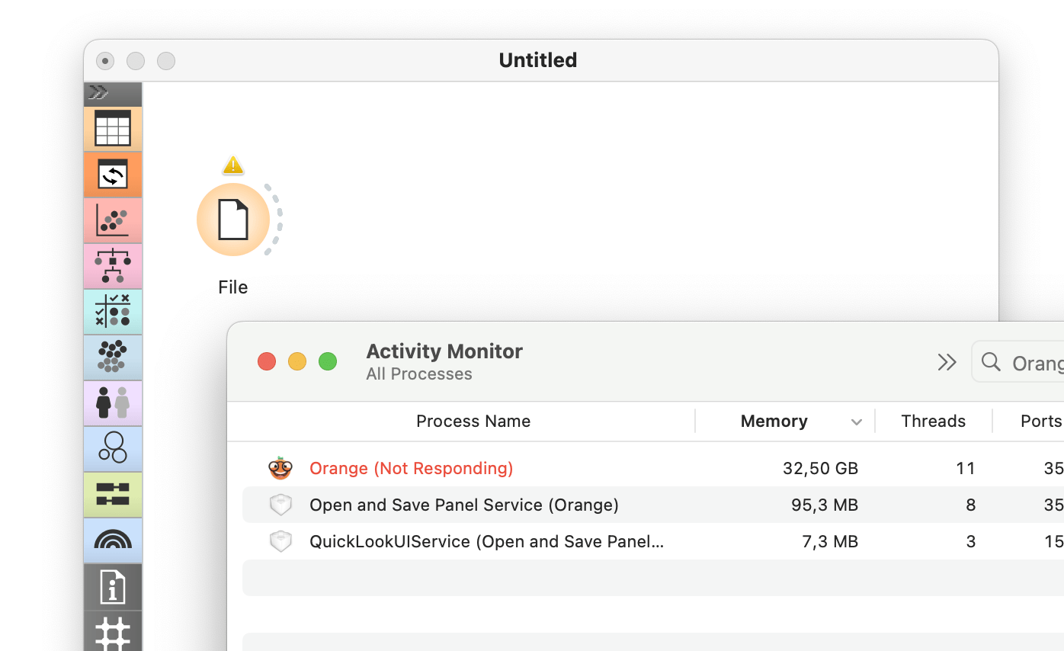Click the 95,3 MB memory value
The height and width of the screenshot is (651, 1064).
(x=825, y=505)
